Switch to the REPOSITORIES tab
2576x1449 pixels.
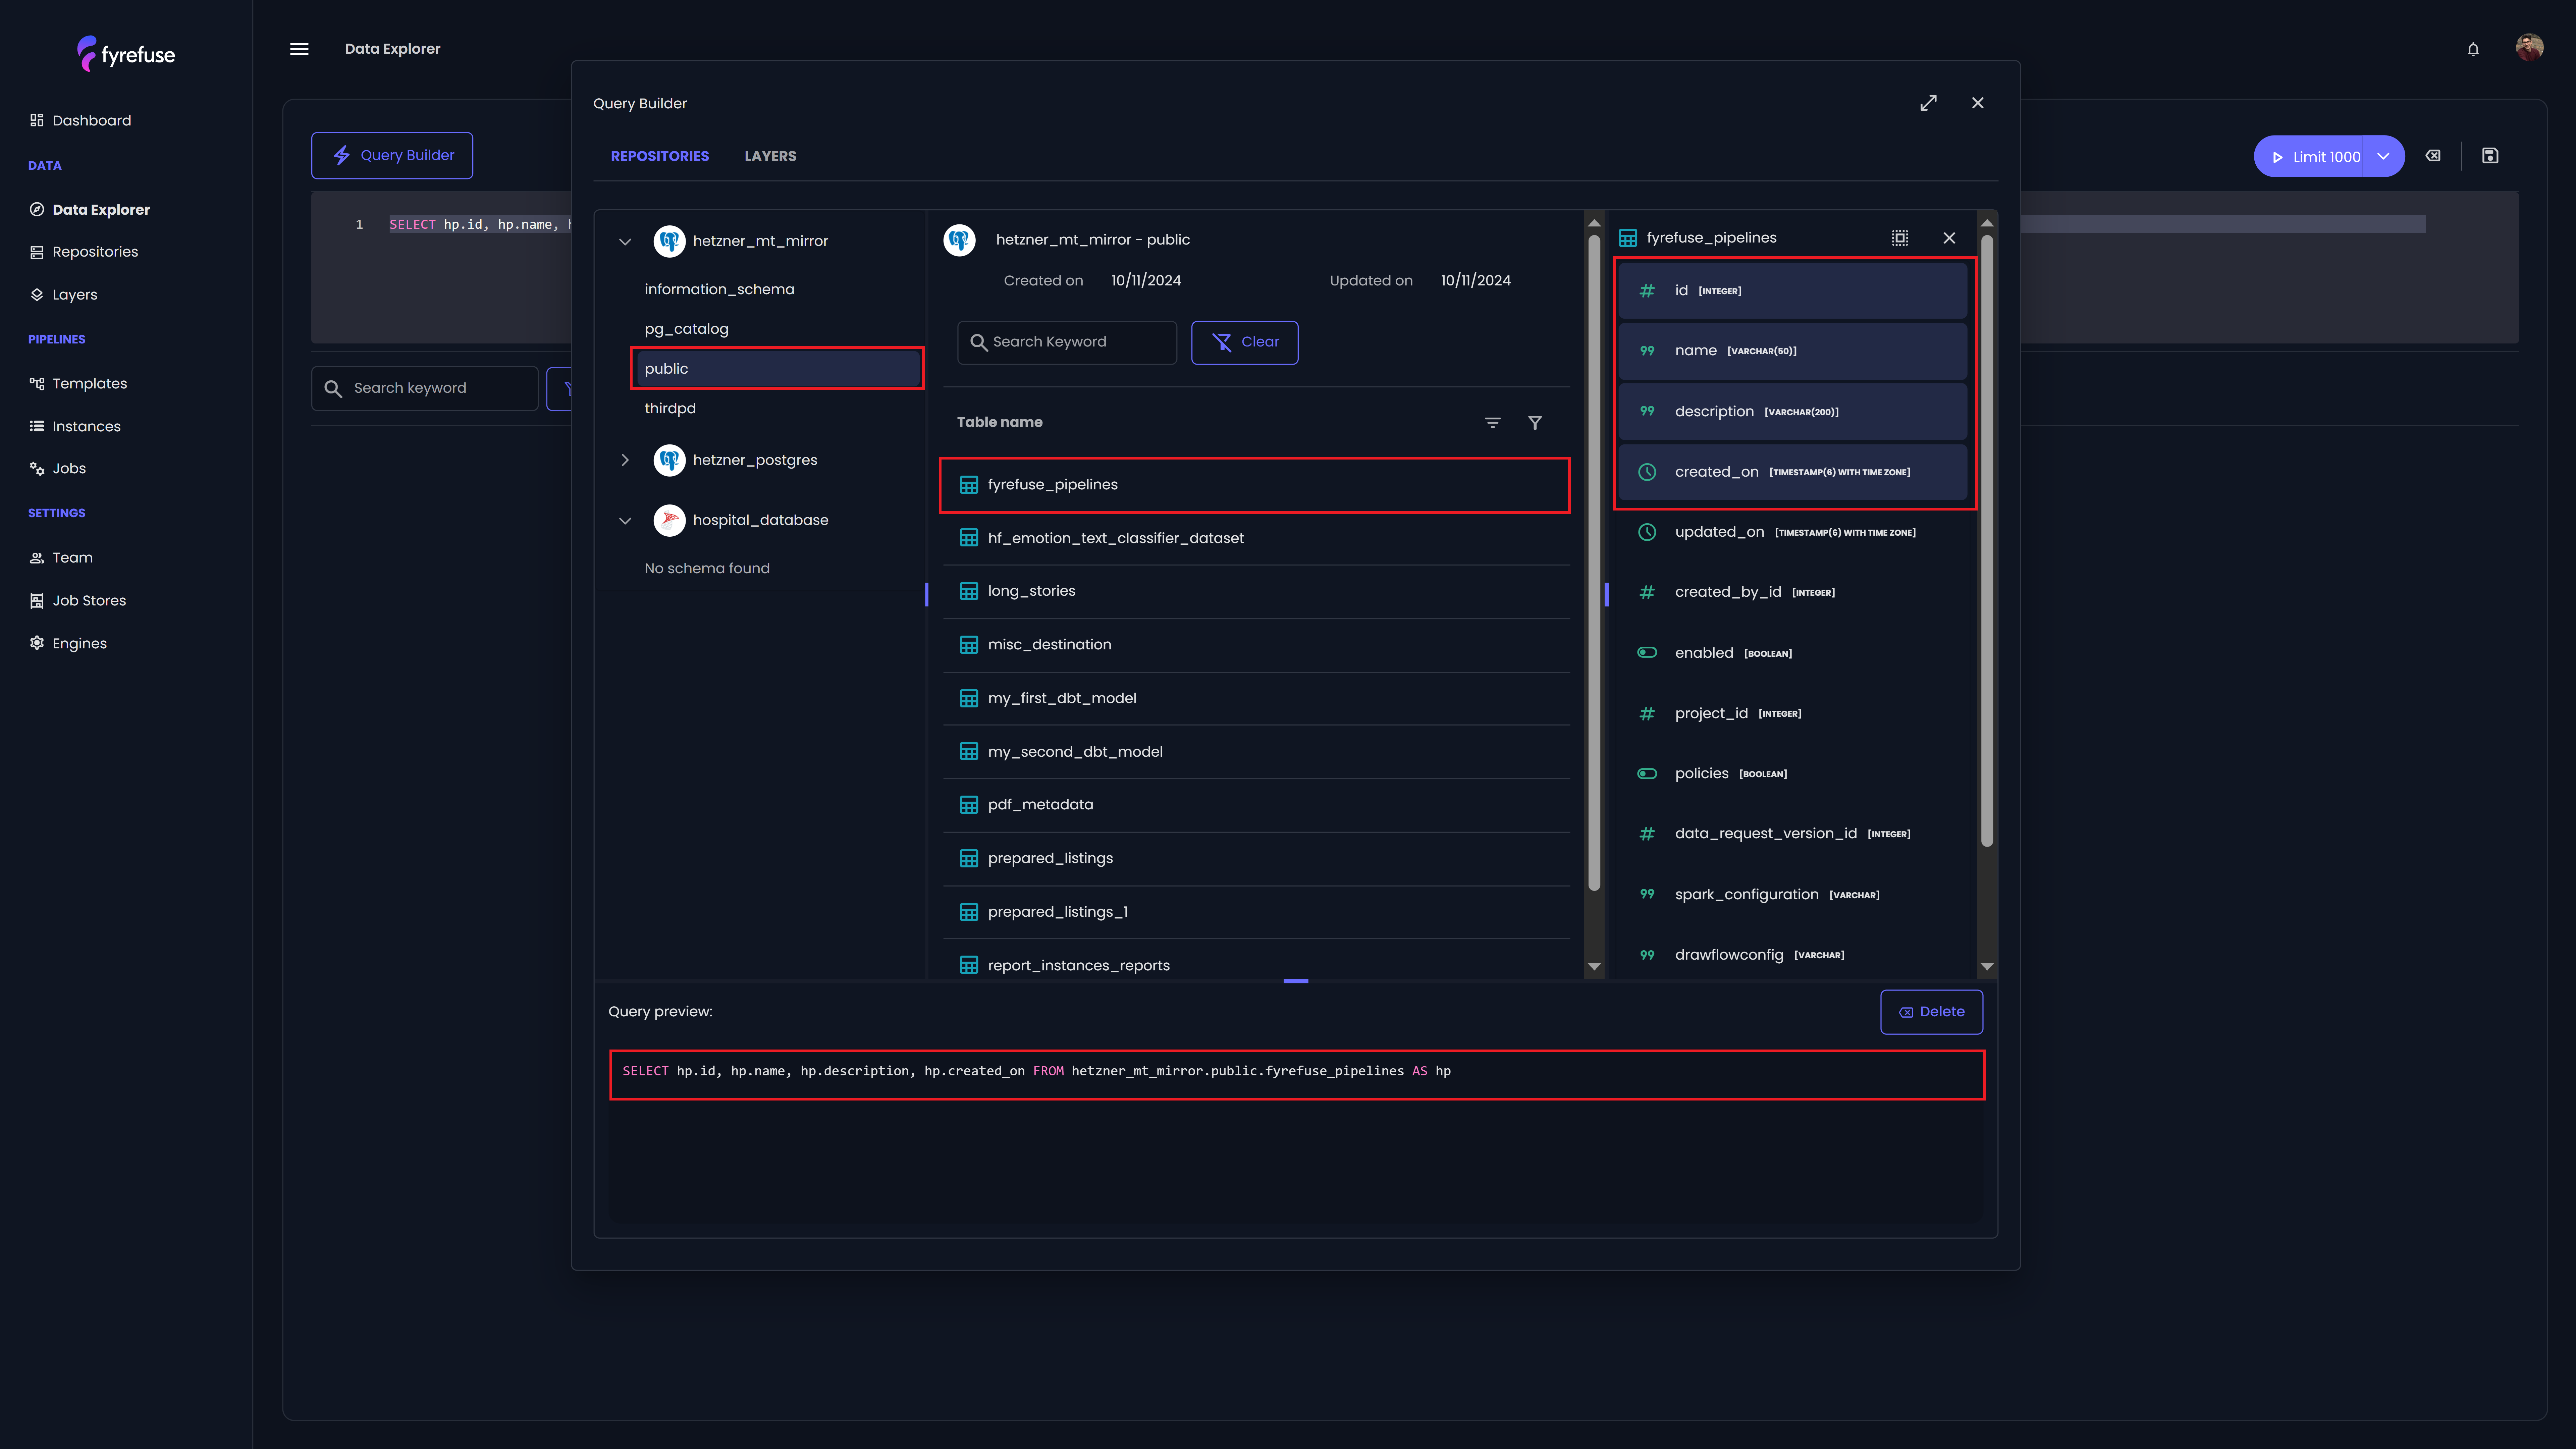[660, 156]
